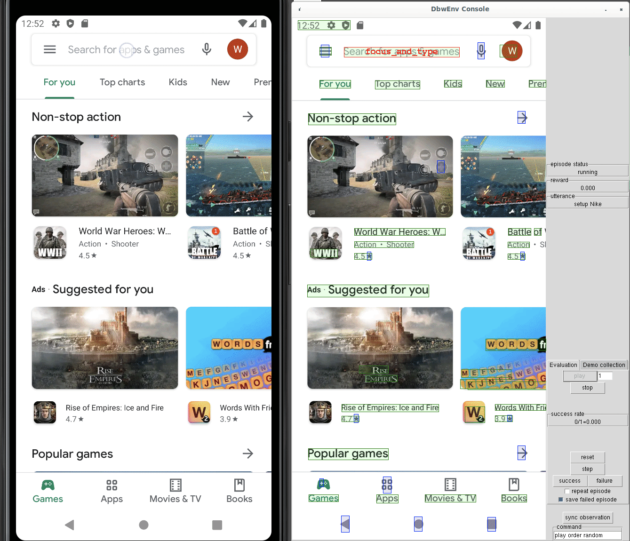Tap back button in DbwEnv Console view
This screenshot has height=541, width=630.
coord(345,524)
